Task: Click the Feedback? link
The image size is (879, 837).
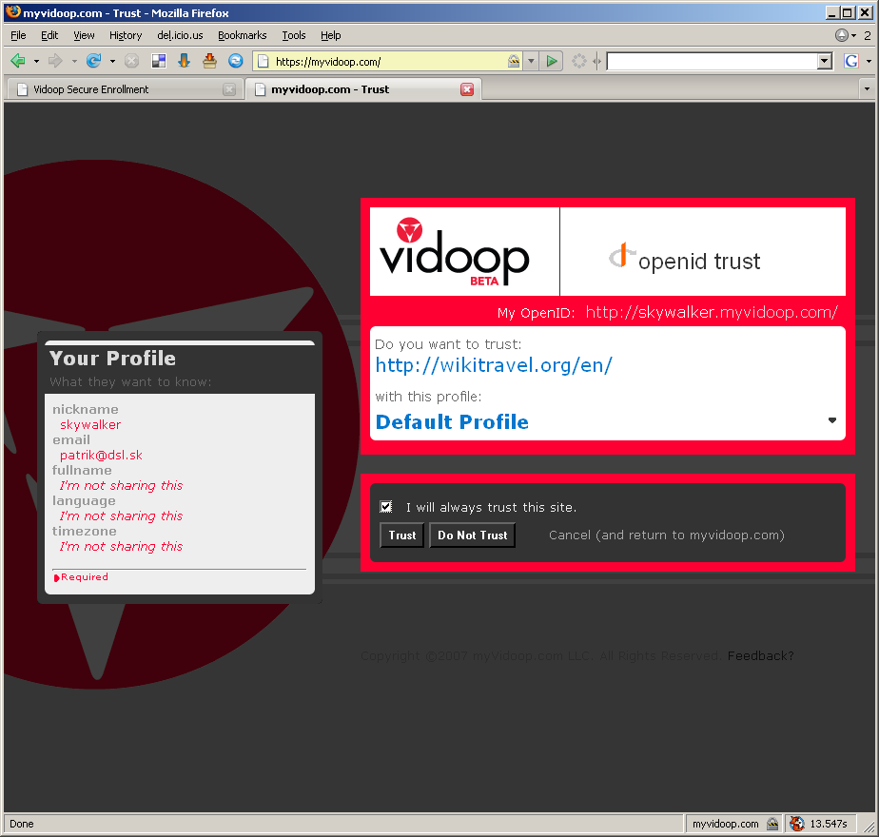Action: 761,656
